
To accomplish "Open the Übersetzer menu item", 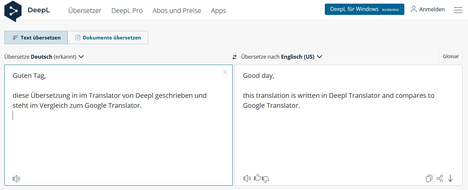I will 85,11.
